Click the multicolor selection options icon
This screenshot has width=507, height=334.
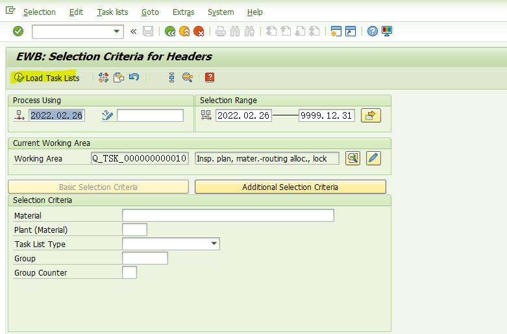tap(103, 78)
